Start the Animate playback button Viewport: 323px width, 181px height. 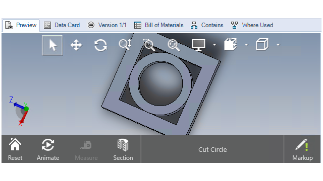tap(48, 149)
